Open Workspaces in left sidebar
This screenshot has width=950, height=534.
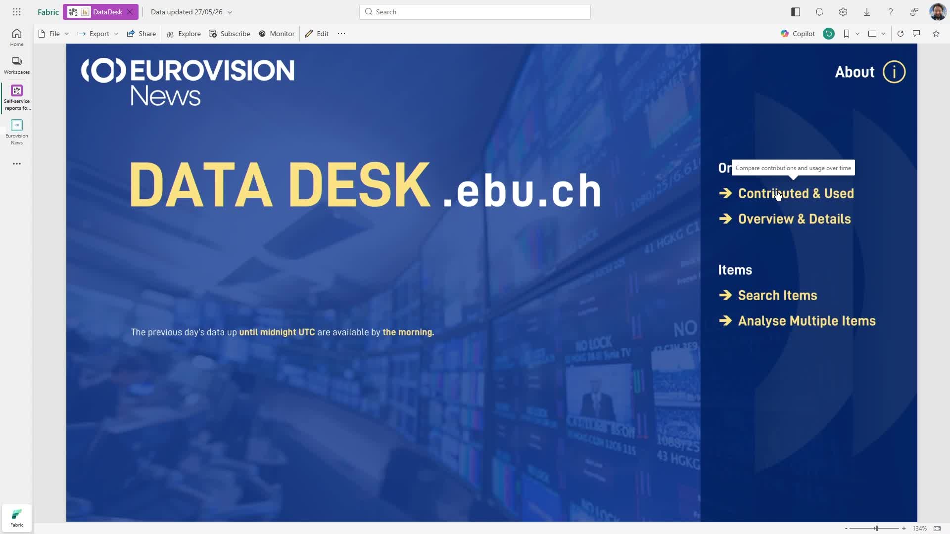(17, 65)
